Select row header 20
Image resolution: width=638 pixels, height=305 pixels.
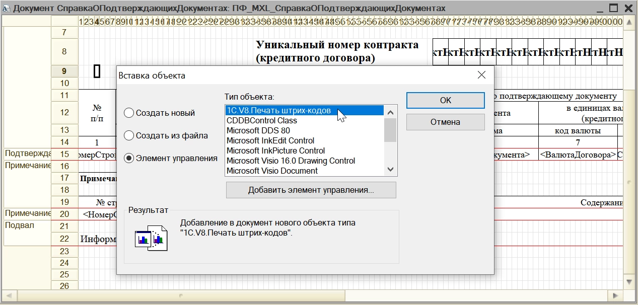(x=64, y=214)
